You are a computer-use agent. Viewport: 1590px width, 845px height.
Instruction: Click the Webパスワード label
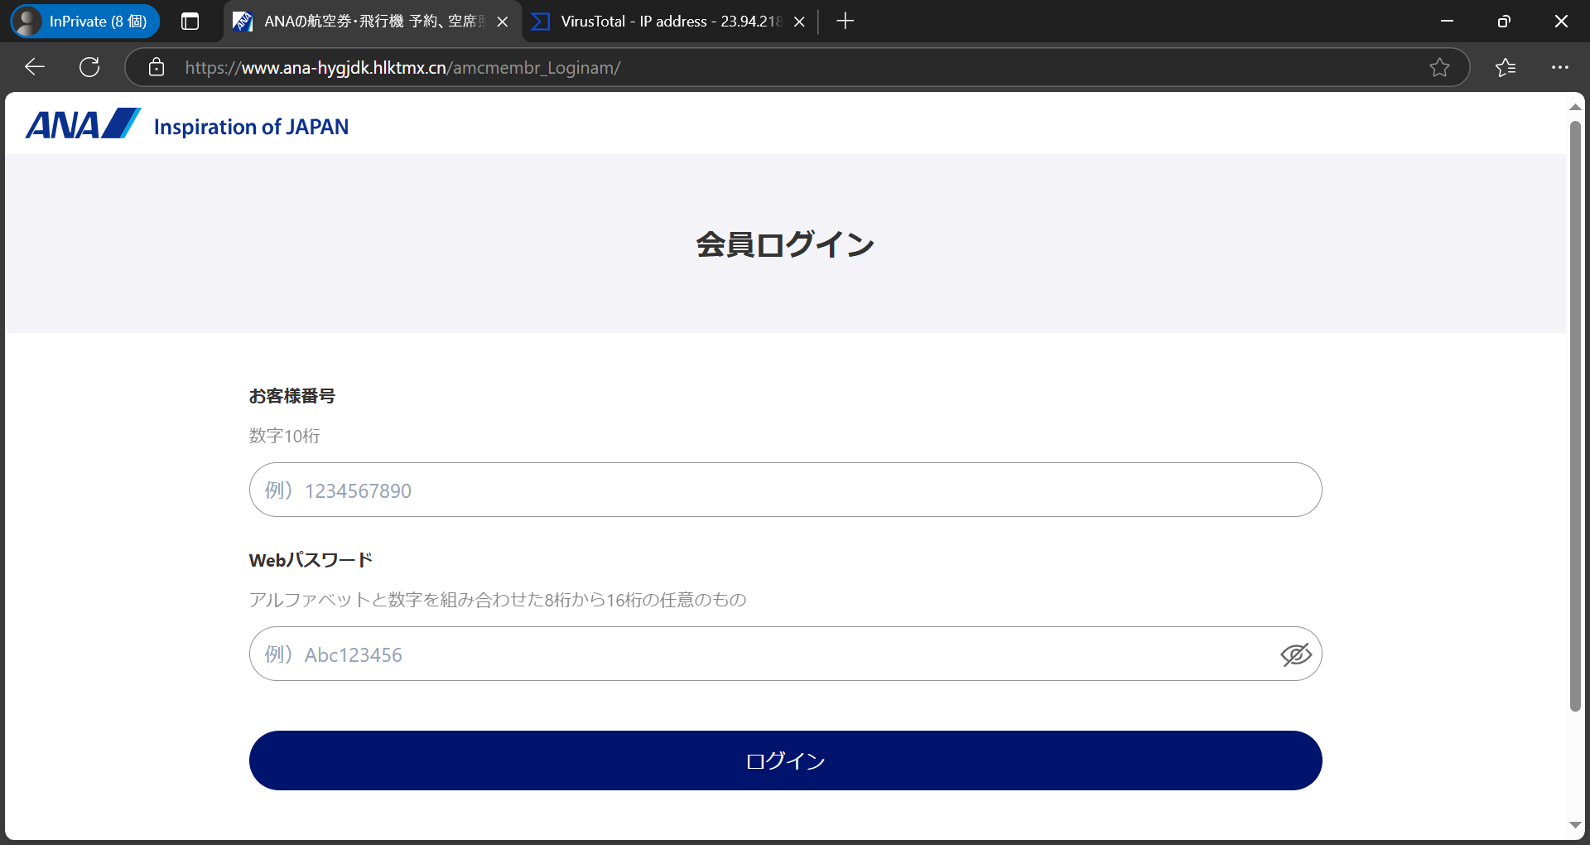(x=311, y=560)
